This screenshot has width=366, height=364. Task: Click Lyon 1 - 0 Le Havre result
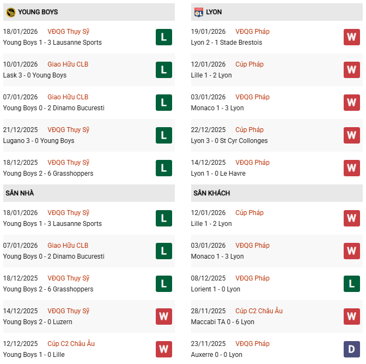(x=218, y=174)
